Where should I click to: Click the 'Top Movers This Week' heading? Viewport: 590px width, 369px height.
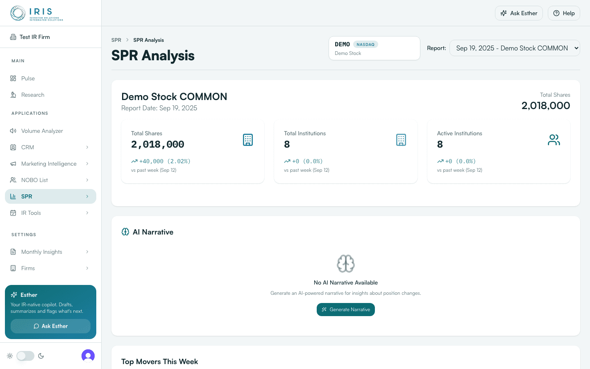pos(159,362)
